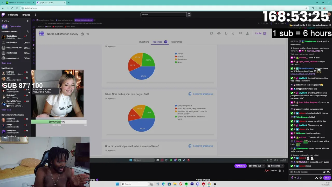Image resolution: width=332 pixels, height=187 pixels.
Task: Open the GoatedZaee followed channel
Action: tap(15, 37)
